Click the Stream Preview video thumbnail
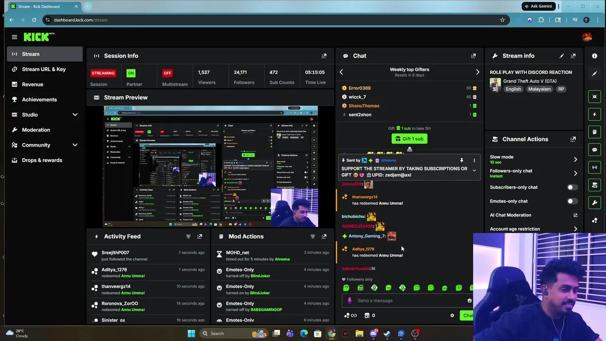Image resolution: width=606 pixels, height=341 pixels. (211, 167)
